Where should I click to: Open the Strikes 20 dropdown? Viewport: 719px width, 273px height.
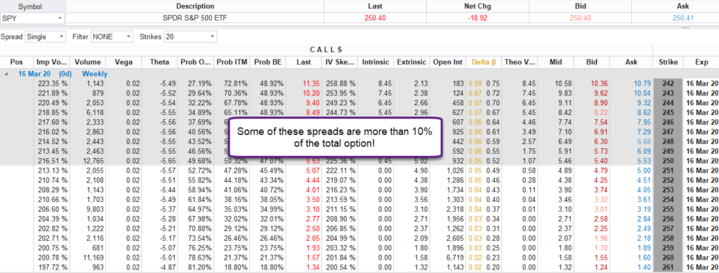[x=190, y=36]
